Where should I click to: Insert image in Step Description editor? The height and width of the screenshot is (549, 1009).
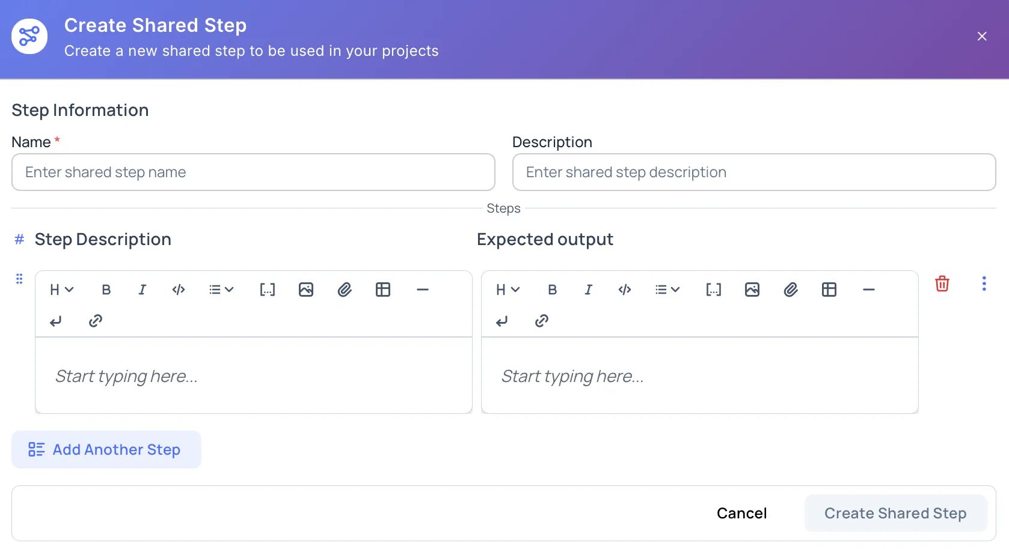click(x=306, y=290)
